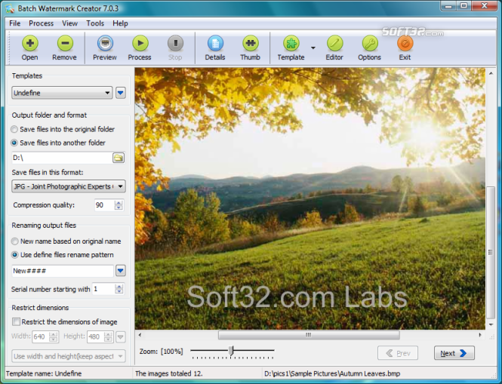
Task: Click the horizontal preview scrollbar thumb
Action: [309, 335]
